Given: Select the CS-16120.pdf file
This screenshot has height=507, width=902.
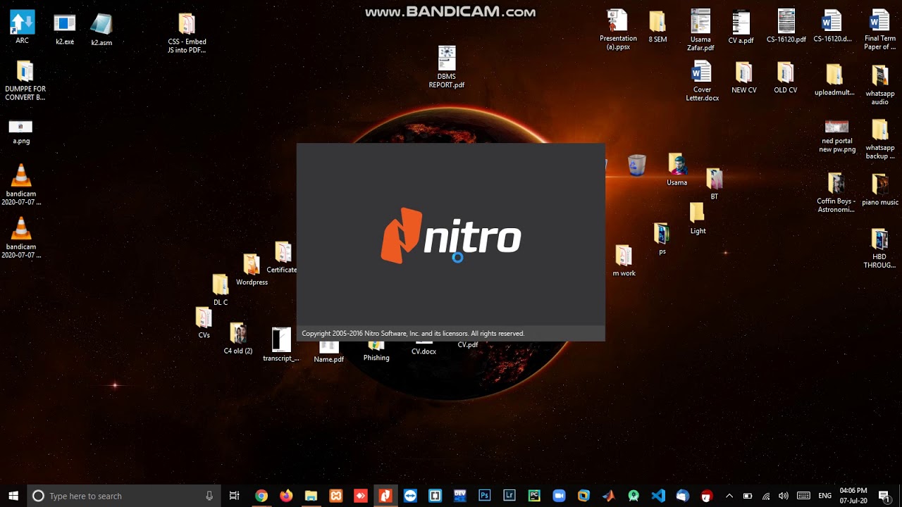Looking at the screenshot, I should (x=786, y=27).
